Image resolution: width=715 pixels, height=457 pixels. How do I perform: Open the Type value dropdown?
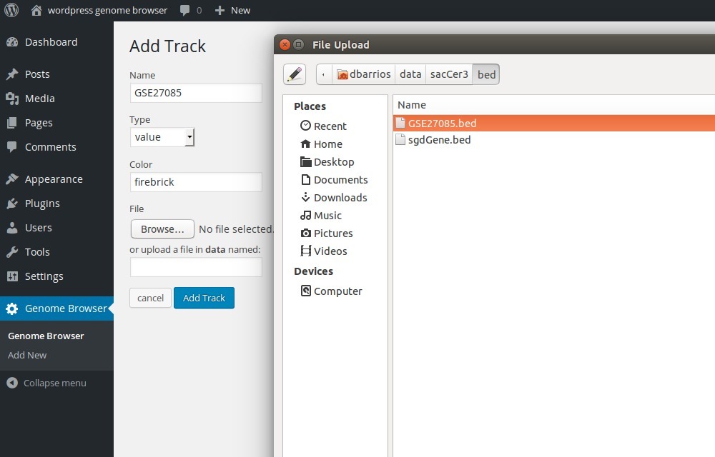(162, 137)
